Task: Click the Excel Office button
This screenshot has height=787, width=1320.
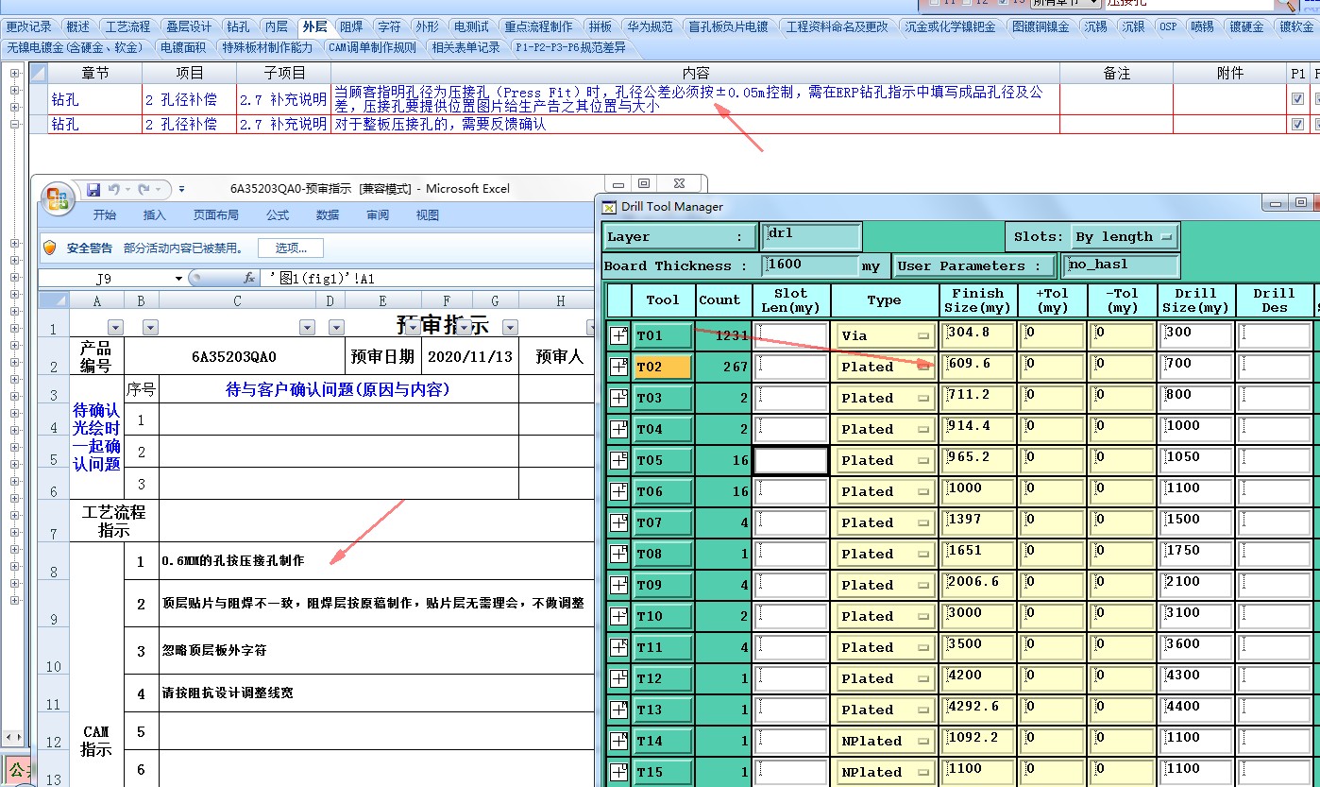Action: point(58,198)
